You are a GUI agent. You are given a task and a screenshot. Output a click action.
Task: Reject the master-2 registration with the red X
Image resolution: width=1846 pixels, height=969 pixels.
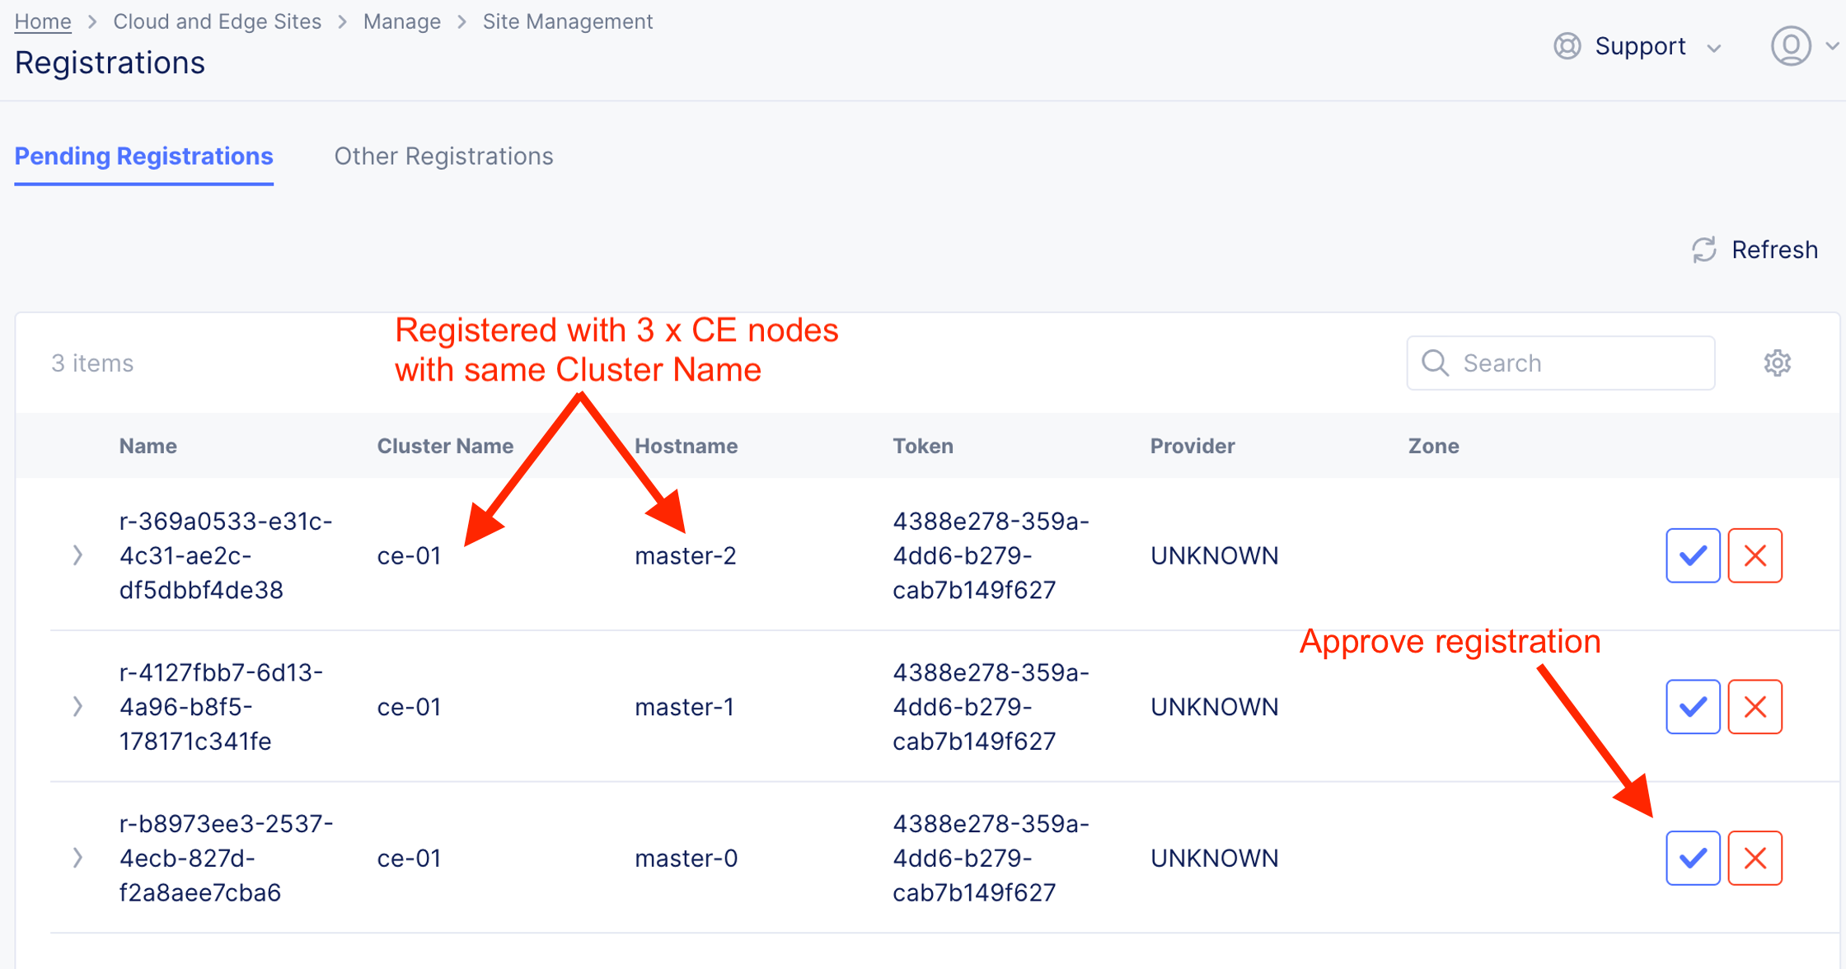tap(1755, 555)
